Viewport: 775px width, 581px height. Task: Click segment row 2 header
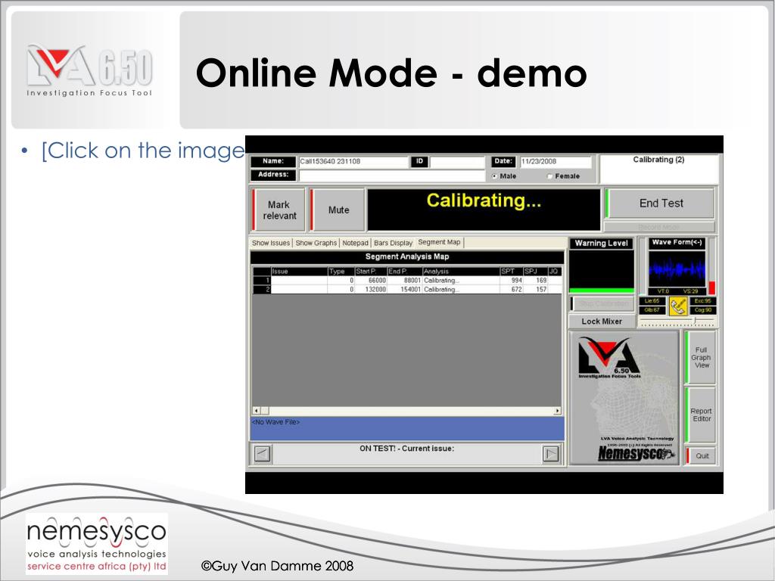(261, 290)
